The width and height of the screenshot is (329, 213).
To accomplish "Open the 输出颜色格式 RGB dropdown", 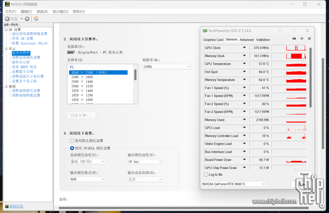I will click(x=88, y=179).
